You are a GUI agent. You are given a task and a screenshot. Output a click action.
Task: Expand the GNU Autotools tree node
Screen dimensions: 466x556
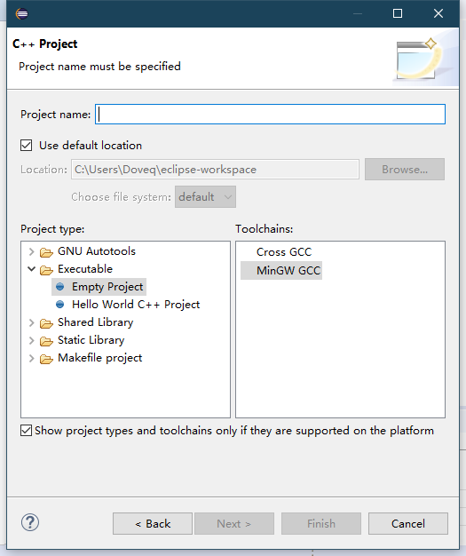pos(32,251)
